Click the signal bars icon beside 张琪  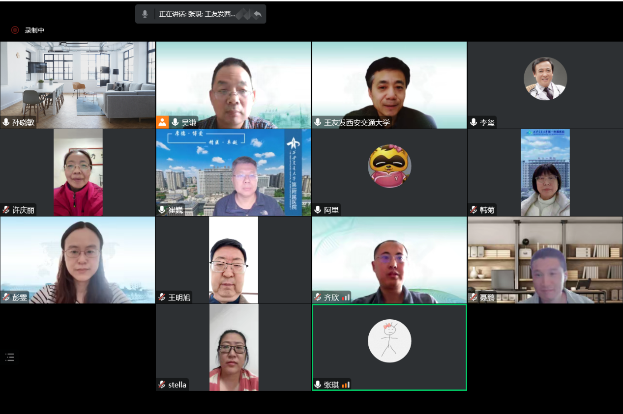point(346,385)
